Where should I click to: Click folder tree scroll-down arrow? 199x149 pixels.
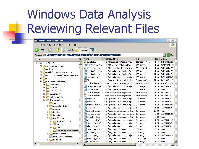tap(80, 141)
